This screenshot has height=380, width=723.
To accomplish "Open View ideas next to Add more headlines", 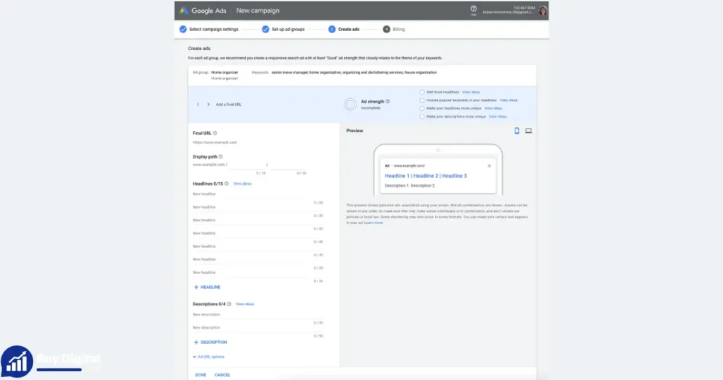I will (471, 93).
